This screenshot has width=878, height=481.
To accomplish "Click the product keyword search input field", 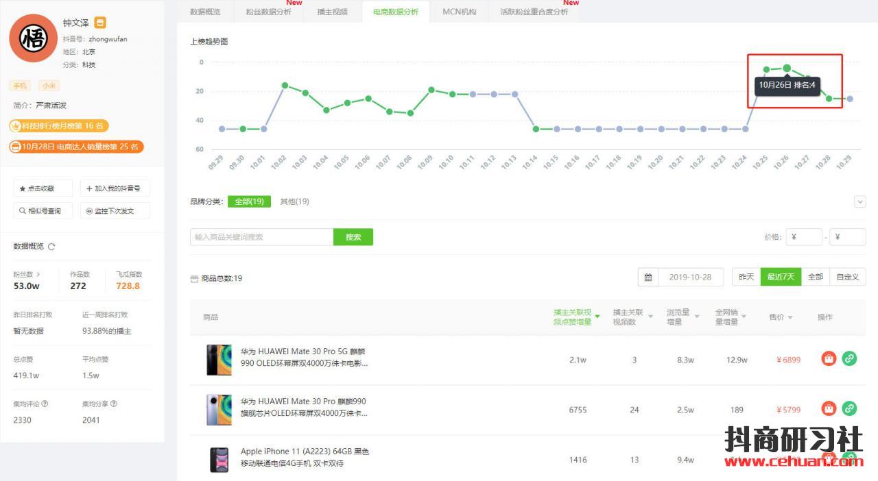I will [x=261, y=237].
